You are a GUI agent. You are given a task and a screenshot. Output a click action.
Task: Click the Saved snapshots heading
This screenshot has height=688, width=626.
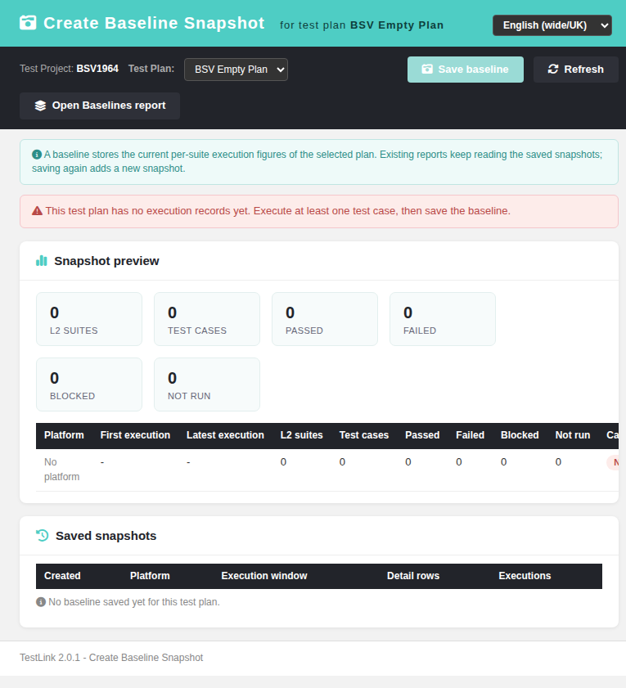click(106, 536)
